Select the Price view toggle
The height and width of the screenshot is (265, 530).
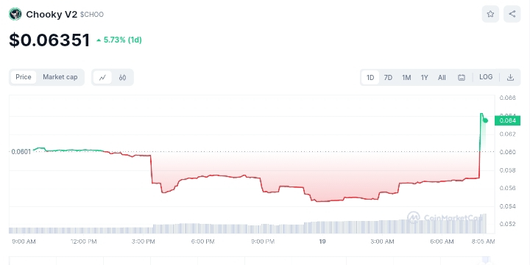24,77
